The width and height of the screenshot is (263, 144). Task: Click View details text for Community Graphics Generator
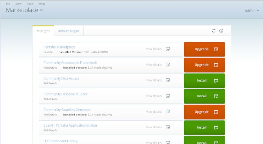click(x=154, y=112)
